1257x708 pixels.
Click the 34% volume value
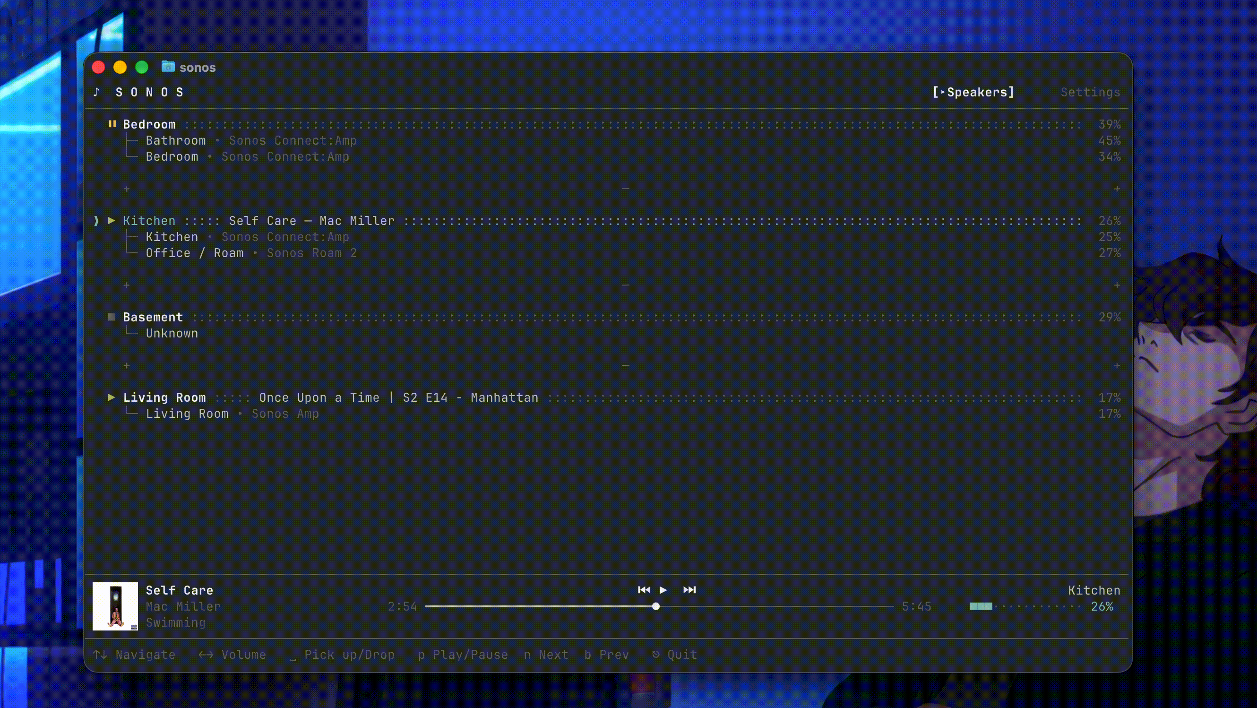tap(1109, 156)
